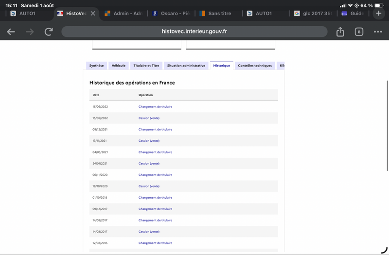Click Changement de titulaire for 06/11/2020
Image resolution: width=389 pixels, height=255 pixels.
click(155, 175)
